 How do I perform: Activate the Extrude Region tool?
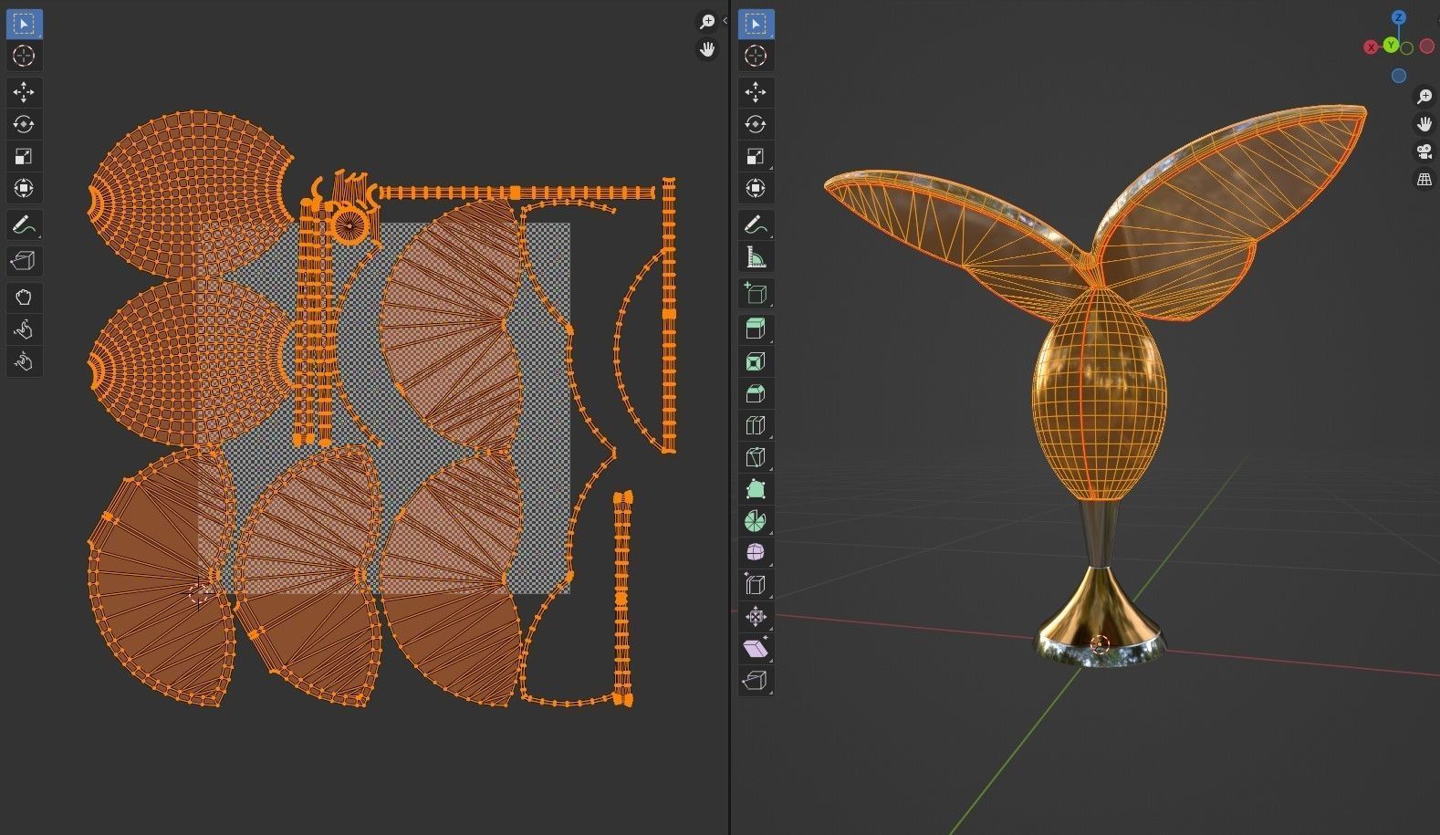[756, 329]
